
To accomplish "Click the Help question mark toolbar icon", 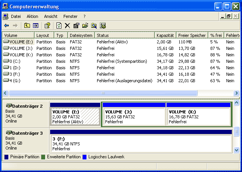I will coord(47,25).
